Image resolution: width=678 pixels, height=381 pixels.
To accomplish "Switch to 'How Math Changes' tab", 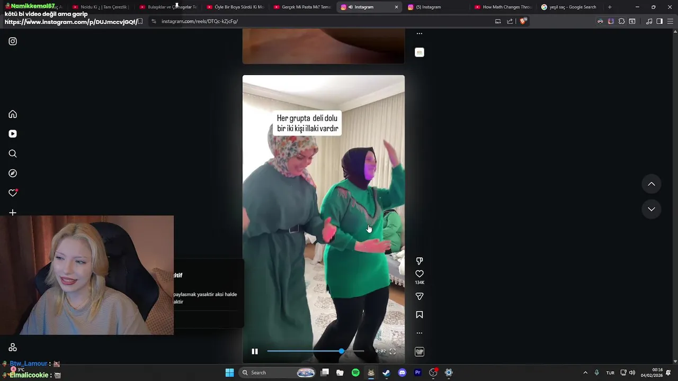I will 503,7.
